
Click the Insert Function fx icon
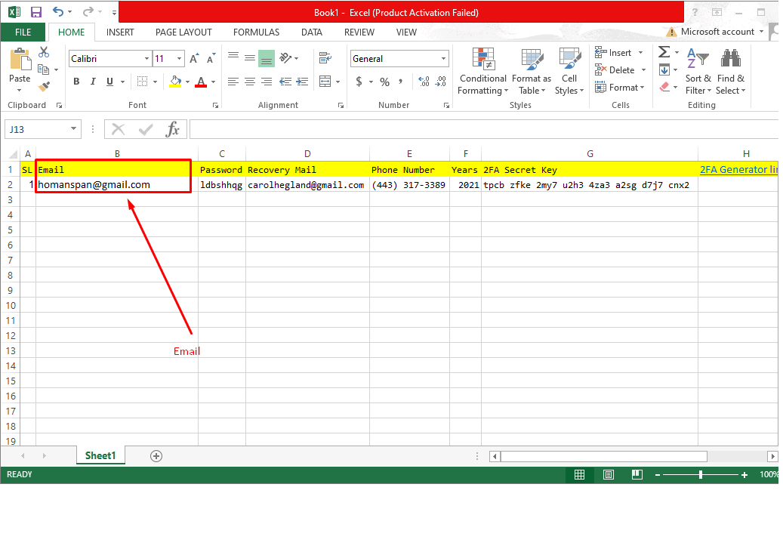(x=172, y=129)
